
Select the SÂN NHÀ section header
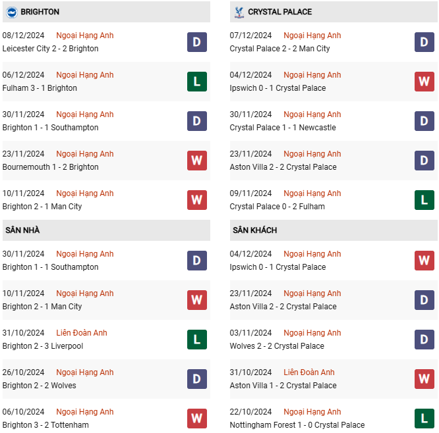coord(23,230)
